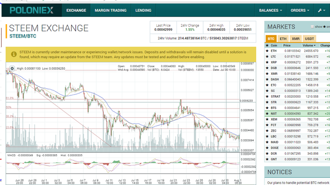Star the ETC market row
Viewport: 330px width, 185px height.
pyautogui.click(x=267, y=85)
